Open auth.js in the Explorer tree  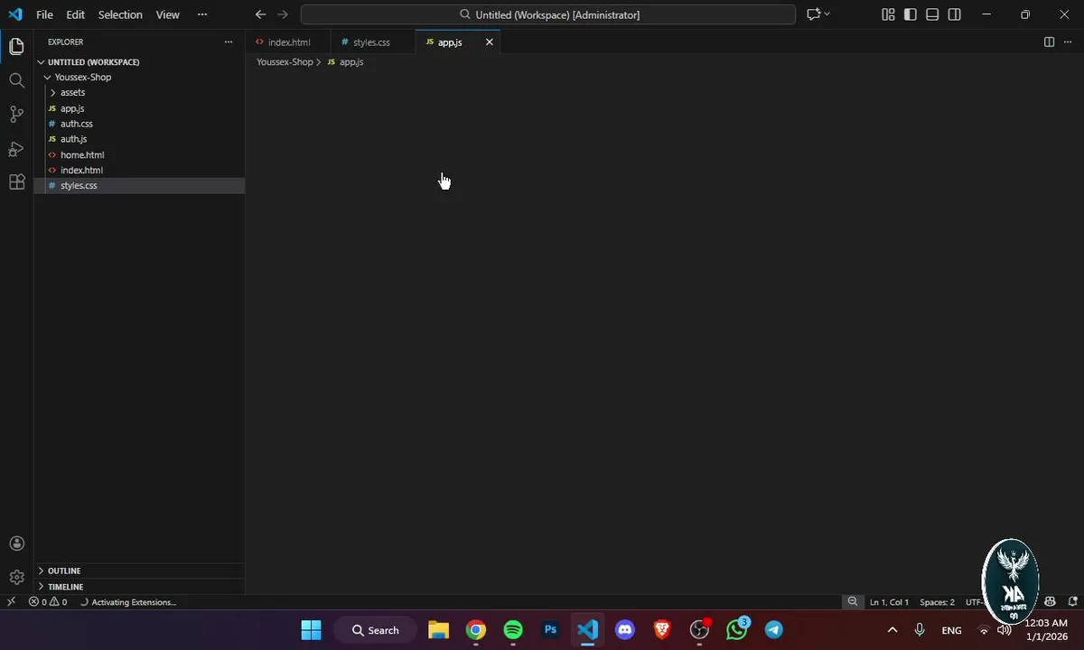click(140, 139)
